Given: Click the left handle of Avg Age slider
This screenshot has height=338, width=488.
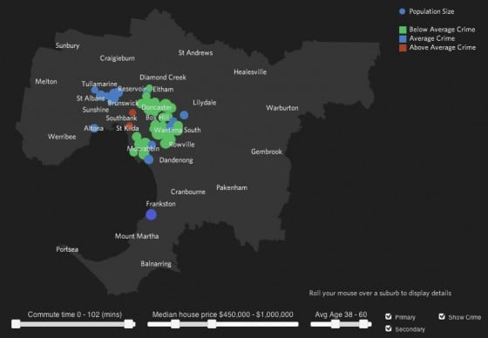Looking at the screenshot, I should 335,324.
